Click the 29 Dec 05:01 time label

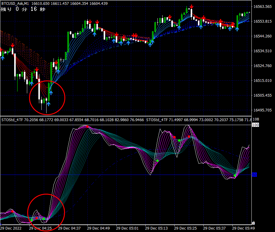click(127, 228)
